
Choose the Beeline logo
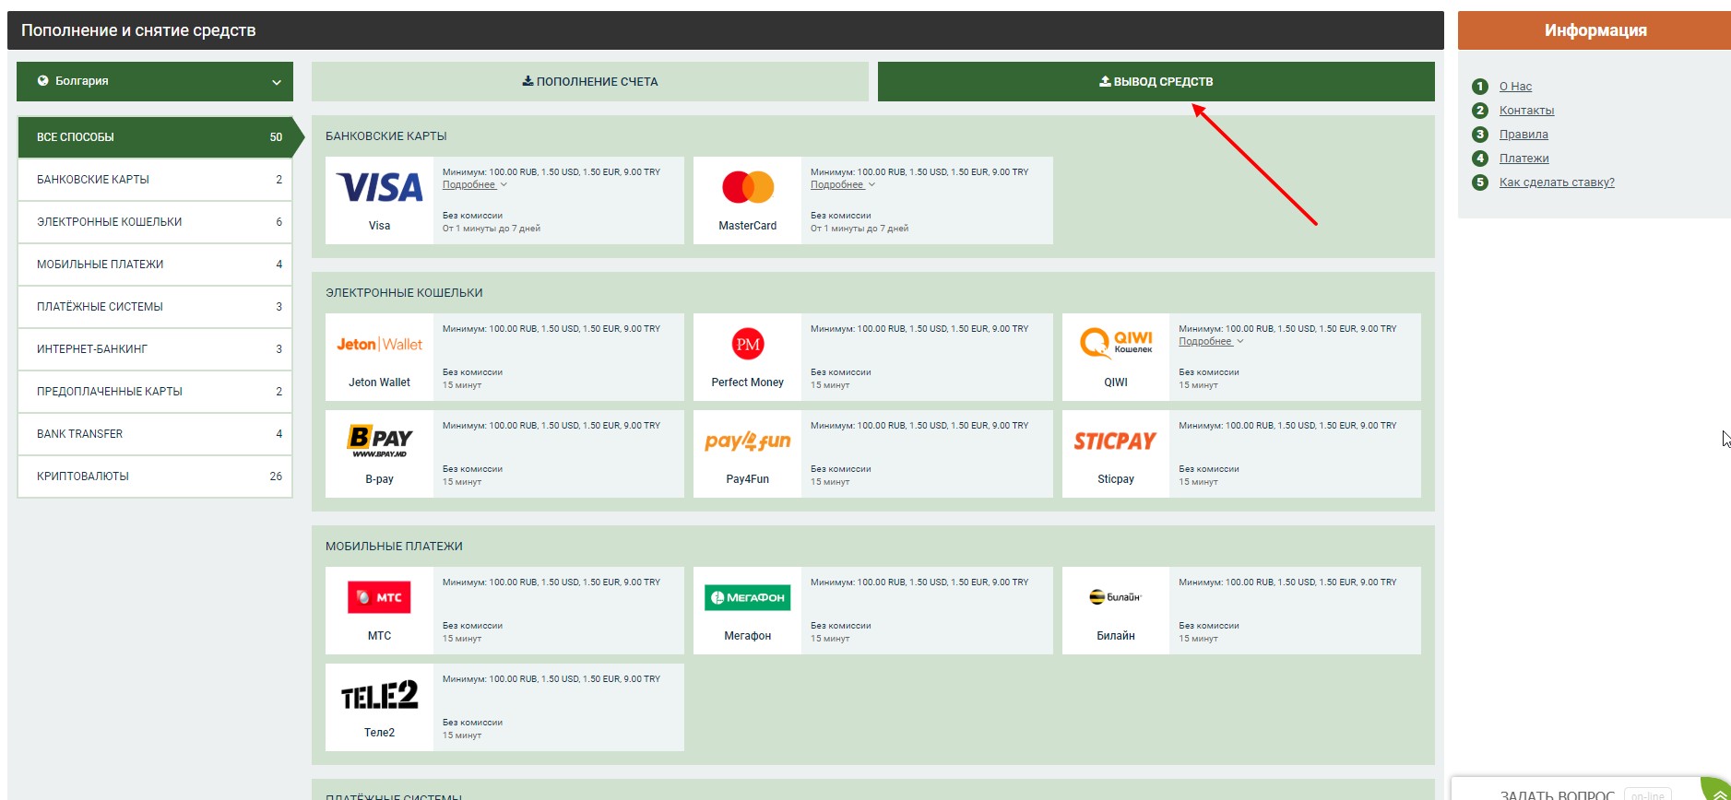(1115, 597)
